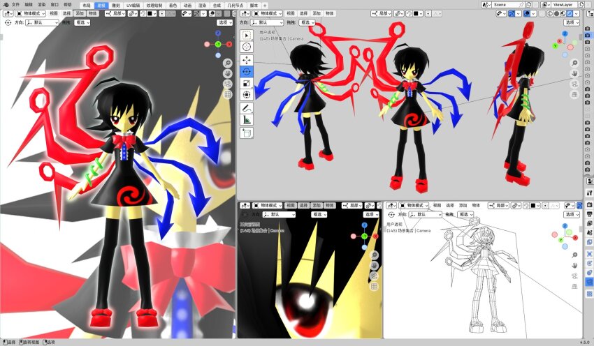594x346 pixels.
Task: Click the ViewLayer name field
Action: click(563, 5)
